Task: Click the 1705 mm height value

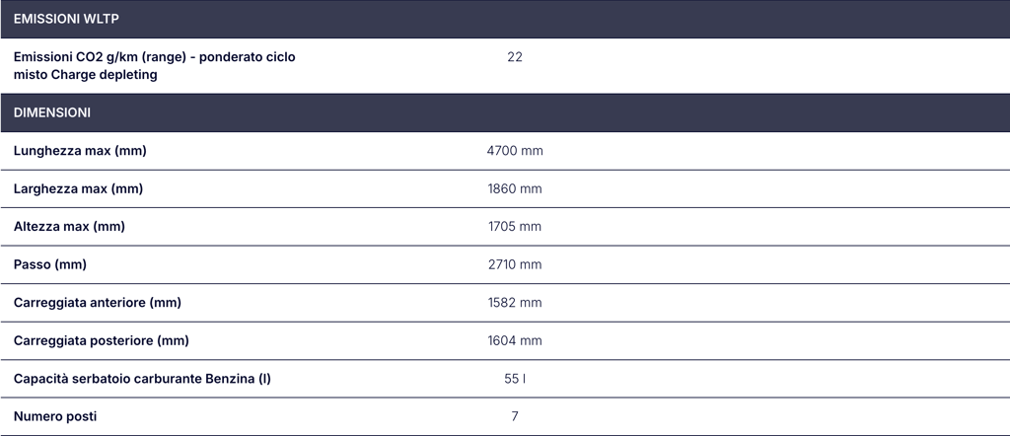Action: pos(515,227)
